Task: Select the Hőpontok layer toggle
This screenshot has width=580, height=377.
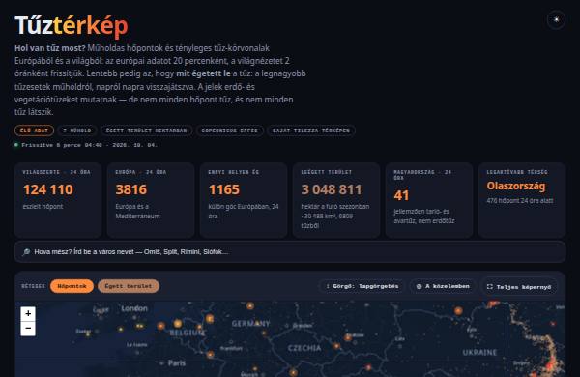Action: pyautogui.click(x=72, y=286)
